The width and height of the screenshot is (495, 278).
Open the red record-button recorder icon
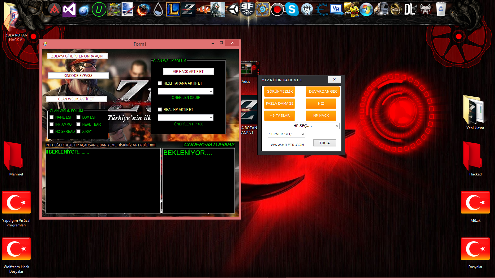(277, 10)
